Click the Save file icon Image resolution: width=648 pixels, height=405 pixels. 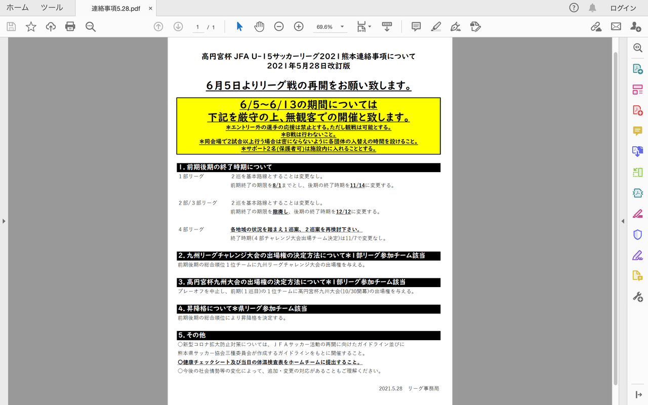point(11,27)
